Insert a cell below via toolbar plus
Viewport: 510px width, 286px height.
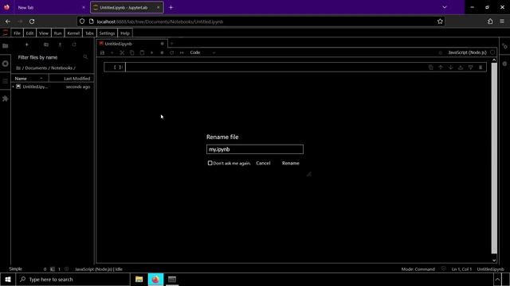point(112,52)
